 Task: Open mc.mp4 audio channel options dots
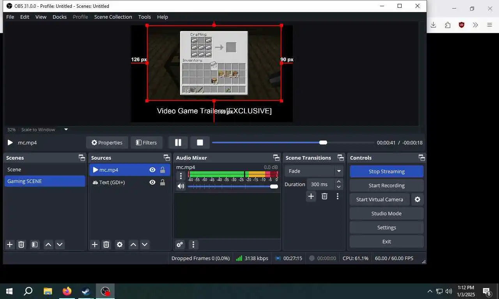click(180, 176)
